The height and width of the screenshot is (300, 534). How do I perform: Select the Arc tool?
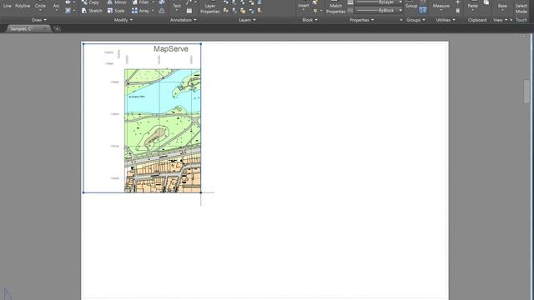[x=56, y=6]
